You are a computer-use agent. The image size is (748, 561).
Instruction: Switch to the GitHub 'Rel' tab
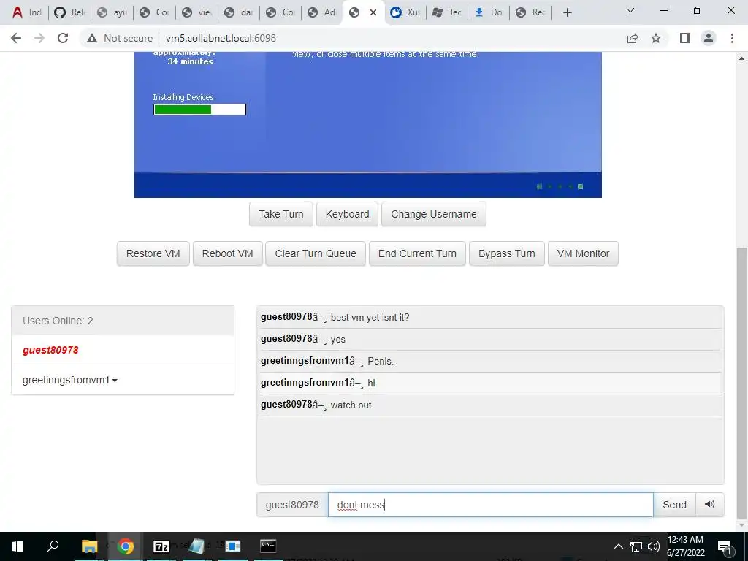(x=69, y=12)
